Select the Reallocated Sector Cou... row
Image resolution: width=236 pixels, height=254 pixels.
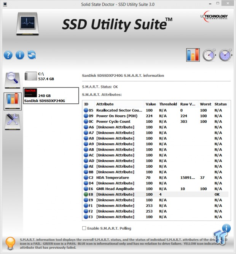tap(156, 110)
